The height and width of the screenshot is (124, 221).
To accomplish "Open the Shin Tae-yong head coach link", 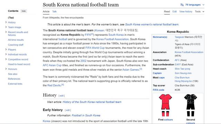I will (x=182, y=69).
